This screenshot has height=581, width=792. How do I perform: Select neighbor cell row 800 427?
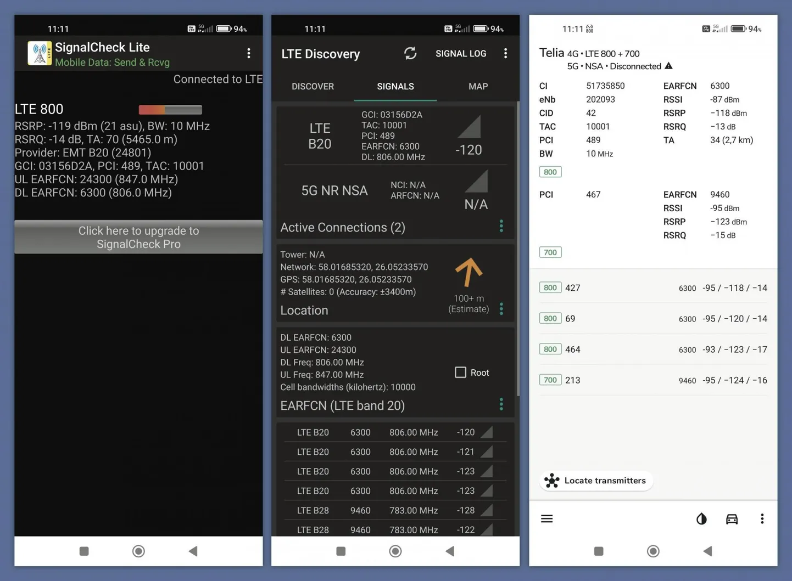[x=653, y=288]
